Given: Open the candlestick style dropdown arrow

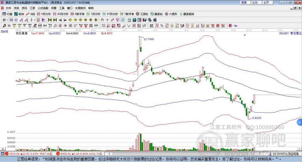Looking at the screenshot, I should (35, 20).
